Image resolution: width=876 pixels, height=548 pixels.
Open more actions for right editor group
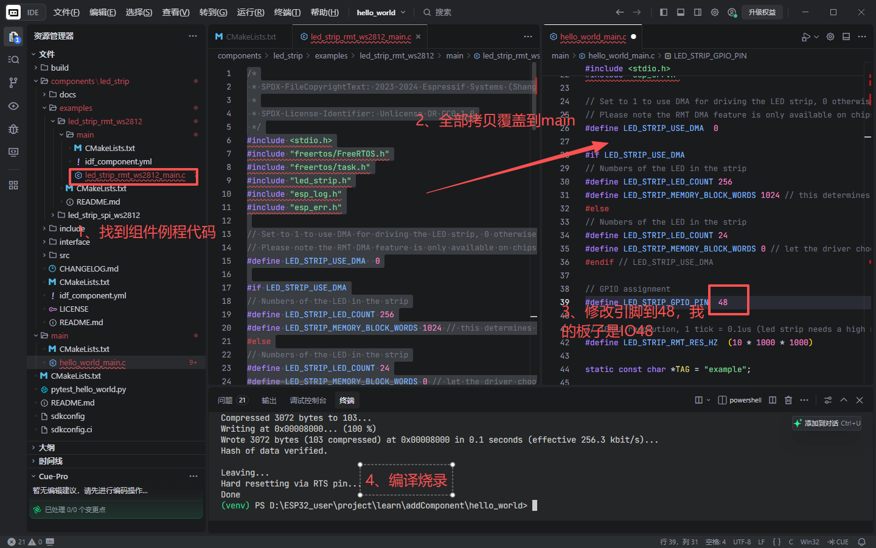tap(862, 37)
